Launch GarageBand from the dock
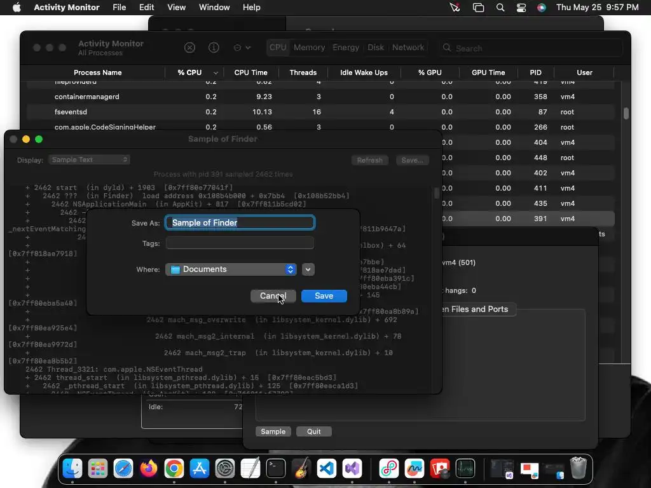Screen dimensions: 651x488 [301, 469]
